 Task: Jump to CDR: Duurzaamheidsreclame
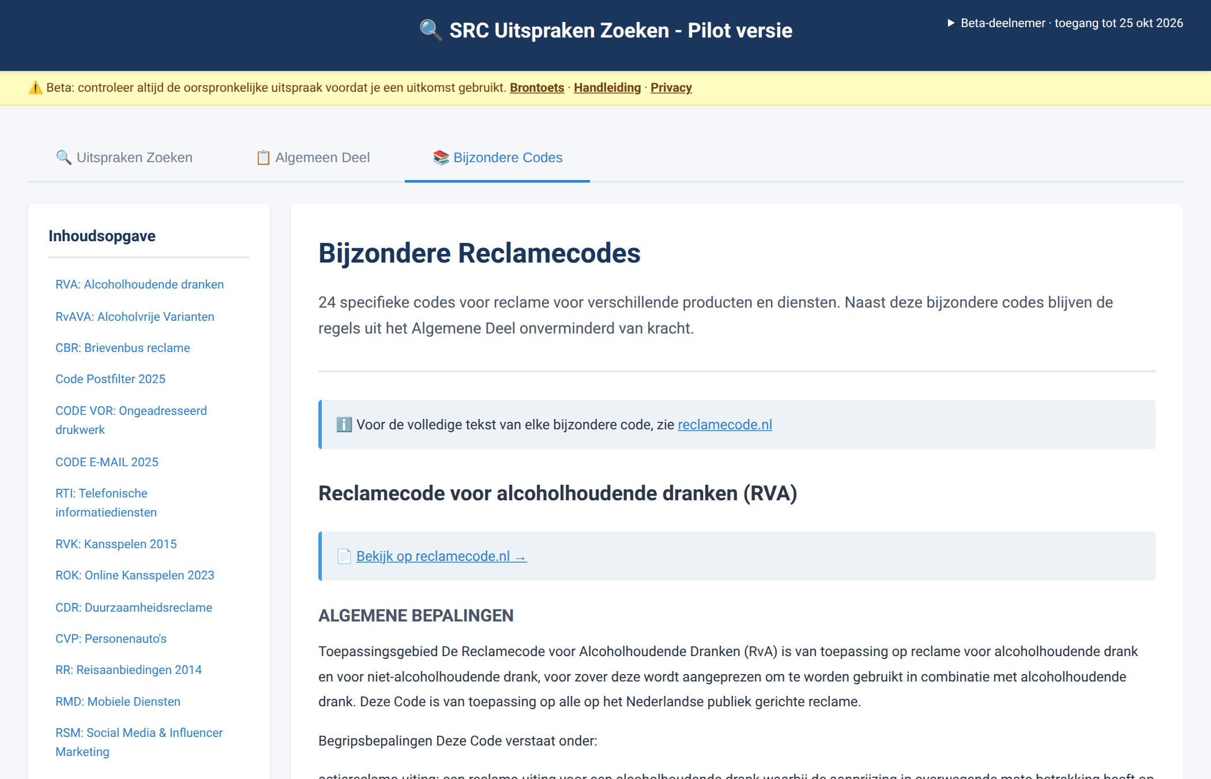pyautogui.click(x=134, y=608)
